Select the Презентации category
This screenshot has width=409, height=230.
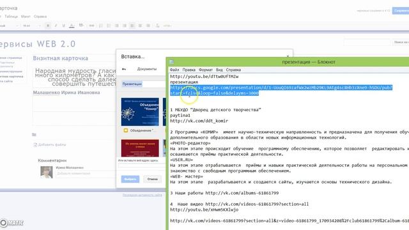(x=132, y=84)
